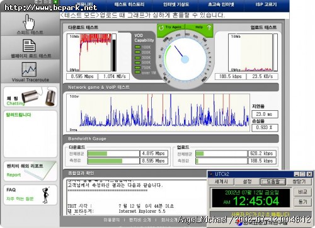Click the upload 전체평균 green bandwidth bar
This screenshot has height=228, width=315.
pos(200,154)
